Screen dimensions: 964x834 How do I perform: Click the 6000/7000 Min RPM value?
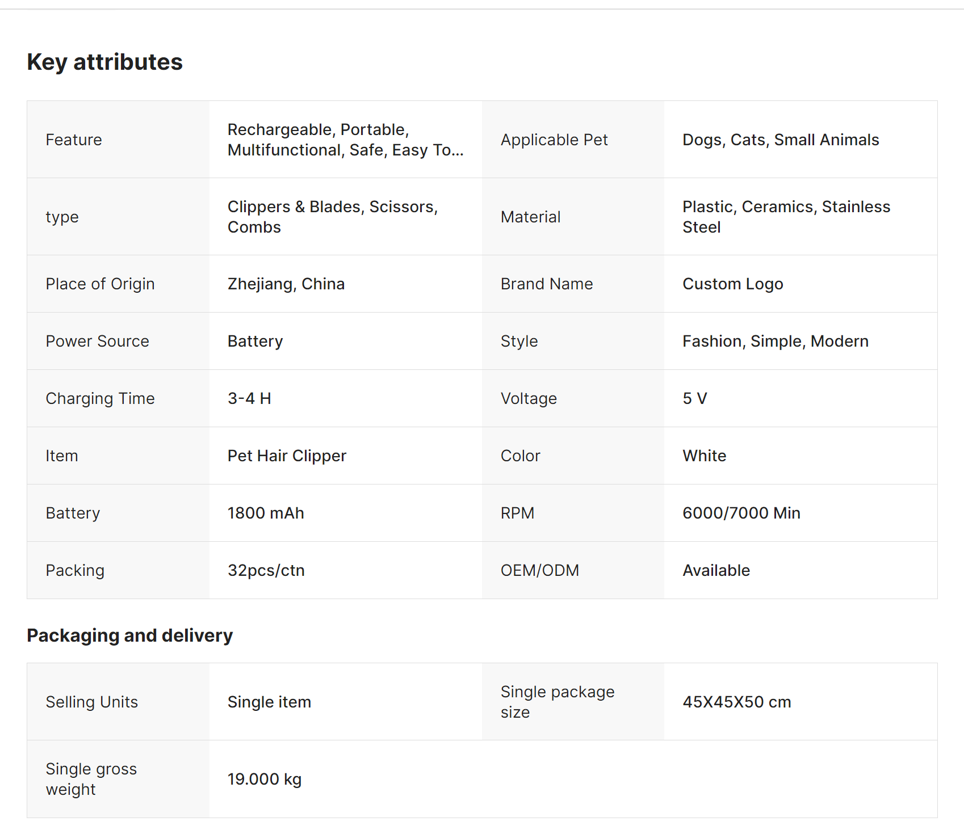741,513
